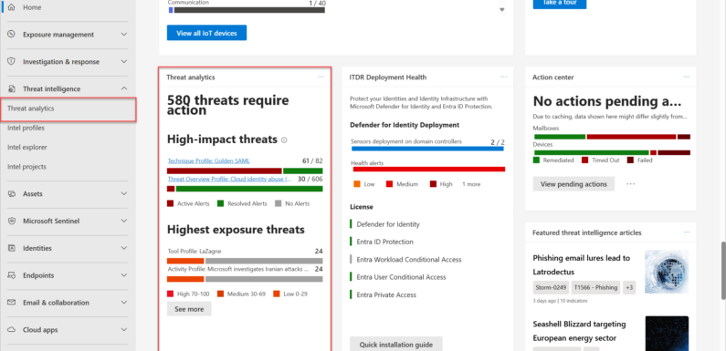Viewport: 726px width, 351px height.
Task: Click the Microsoft Sentinel shield icon
Action: coord(12,221)
